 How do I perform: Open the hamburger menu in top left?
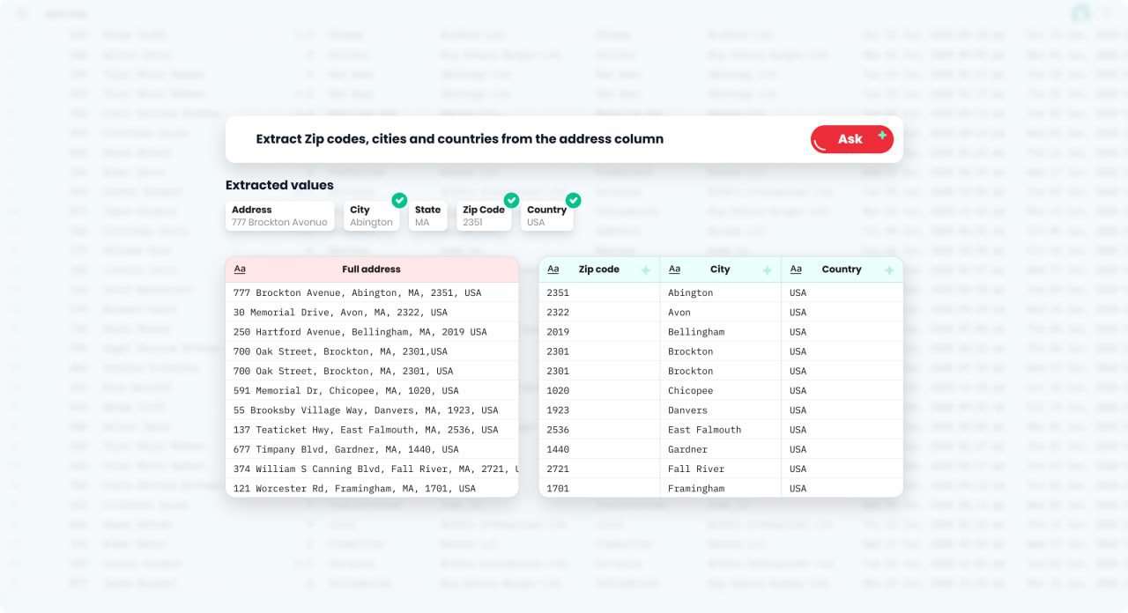(23, 13)
